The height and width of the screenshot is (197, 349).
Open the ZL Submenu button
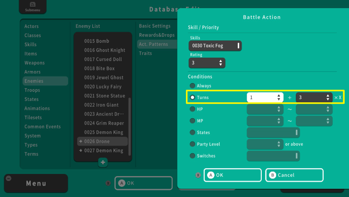(33, 7)
